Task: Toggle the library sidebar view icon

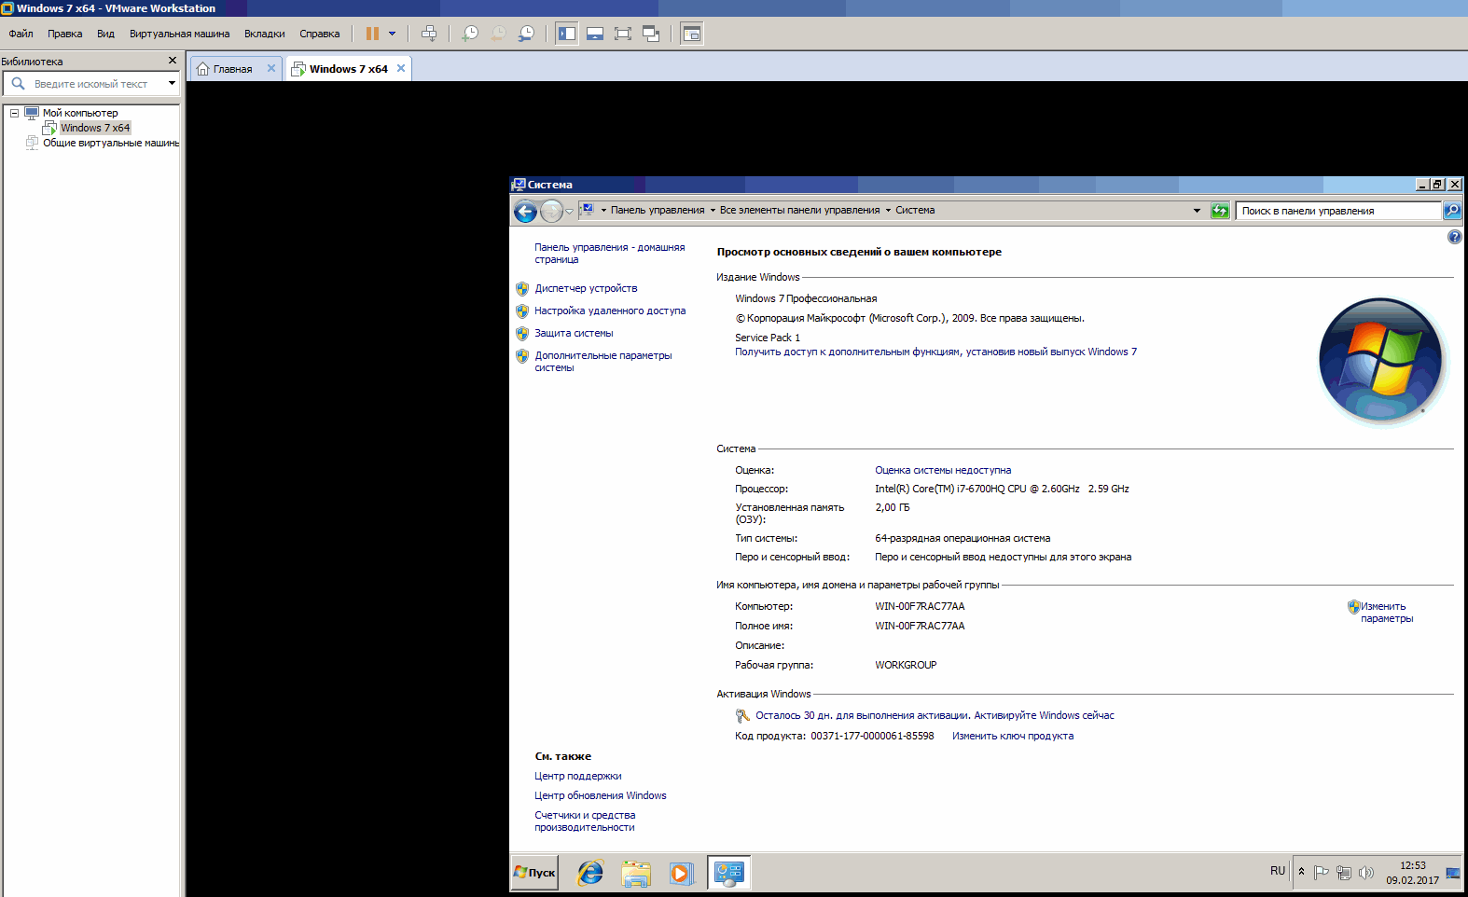Action: [567, 34]
